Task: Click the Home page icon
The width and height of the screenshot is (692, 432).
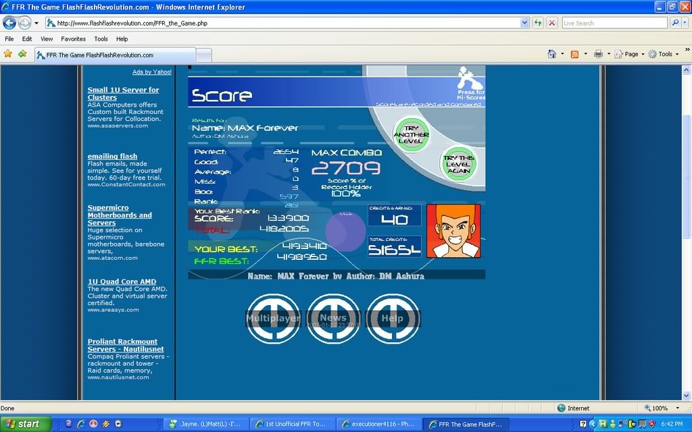Action: click(551, 54)
